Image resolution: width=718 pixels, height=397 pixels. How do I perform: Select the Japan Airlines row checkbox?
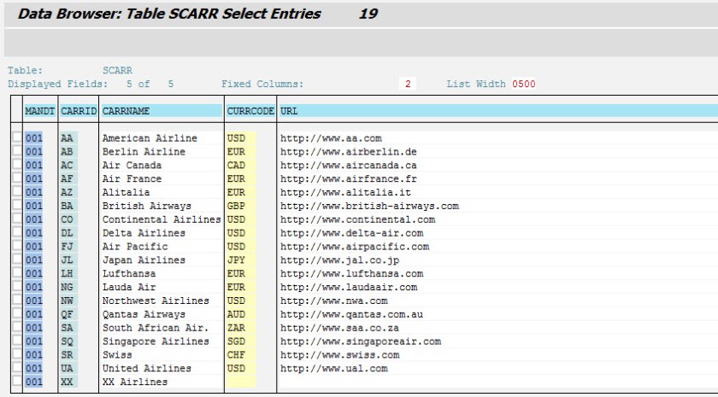click(x=17, y=260)
